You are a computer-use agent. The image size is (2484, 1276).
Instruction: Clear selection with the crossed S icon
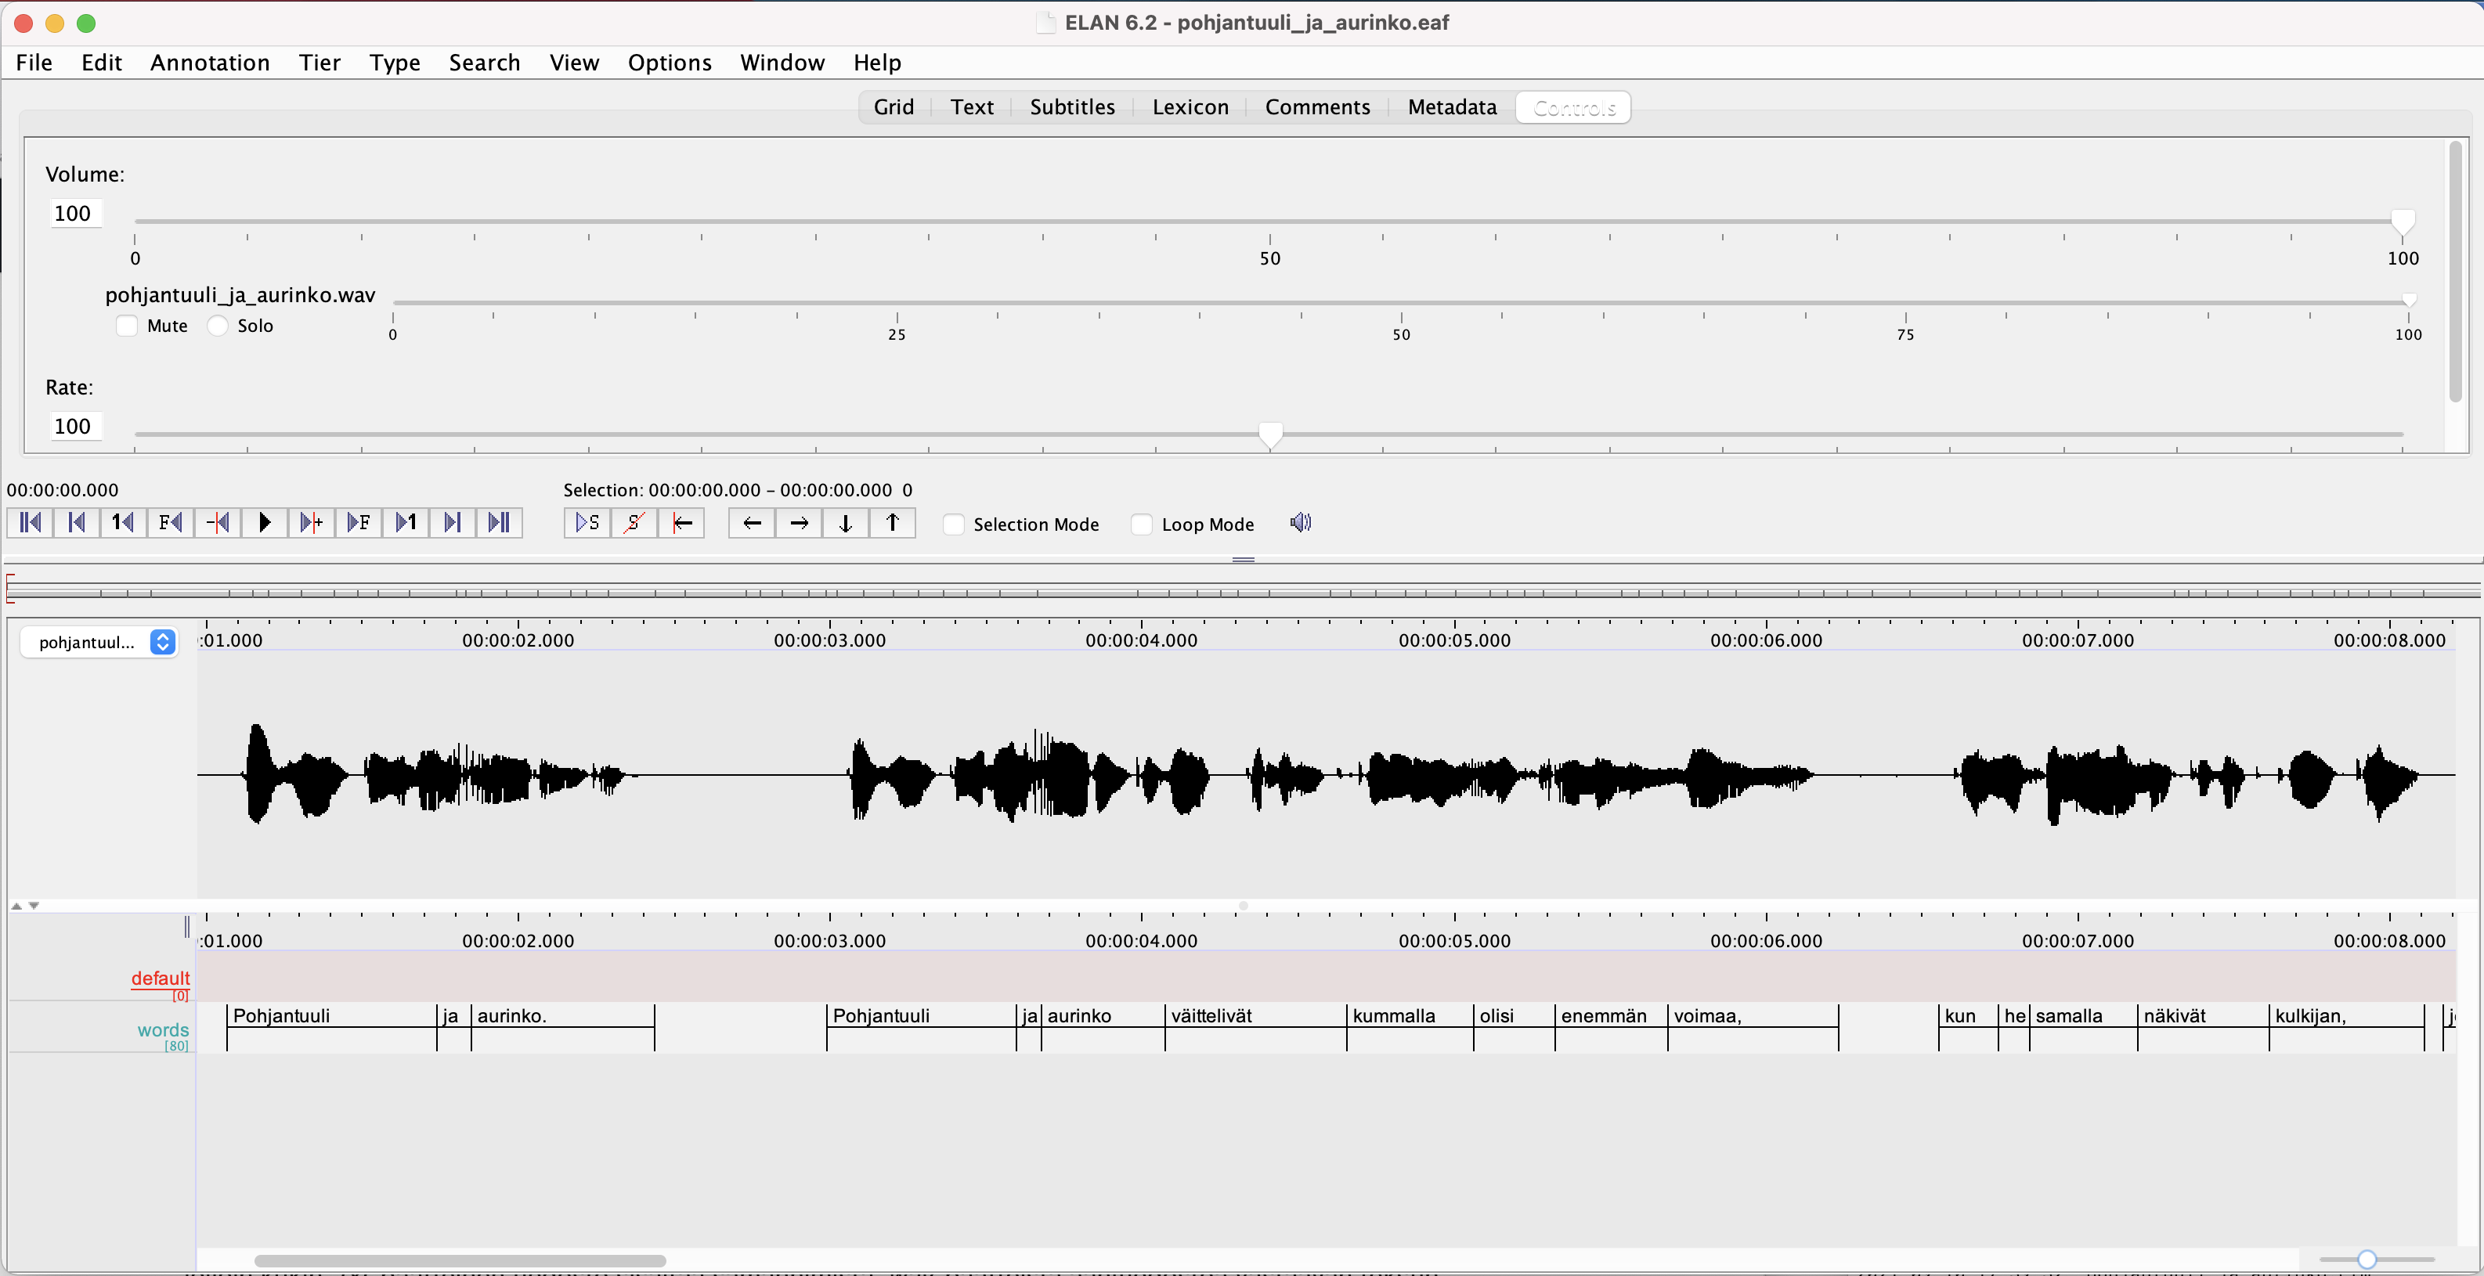[634, 522]
